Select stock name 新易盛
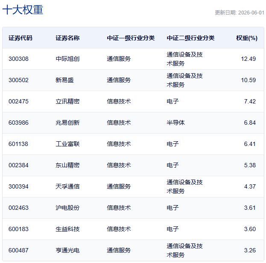The height and width of the screenshot is (263, 266). (64, 80)
